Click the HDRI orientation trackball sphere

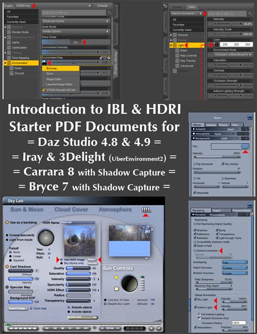[46, 237]
